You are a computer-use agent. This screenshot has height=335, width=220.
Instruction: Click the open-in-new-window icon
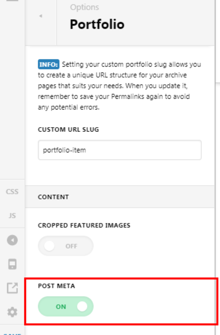(12, 288)
